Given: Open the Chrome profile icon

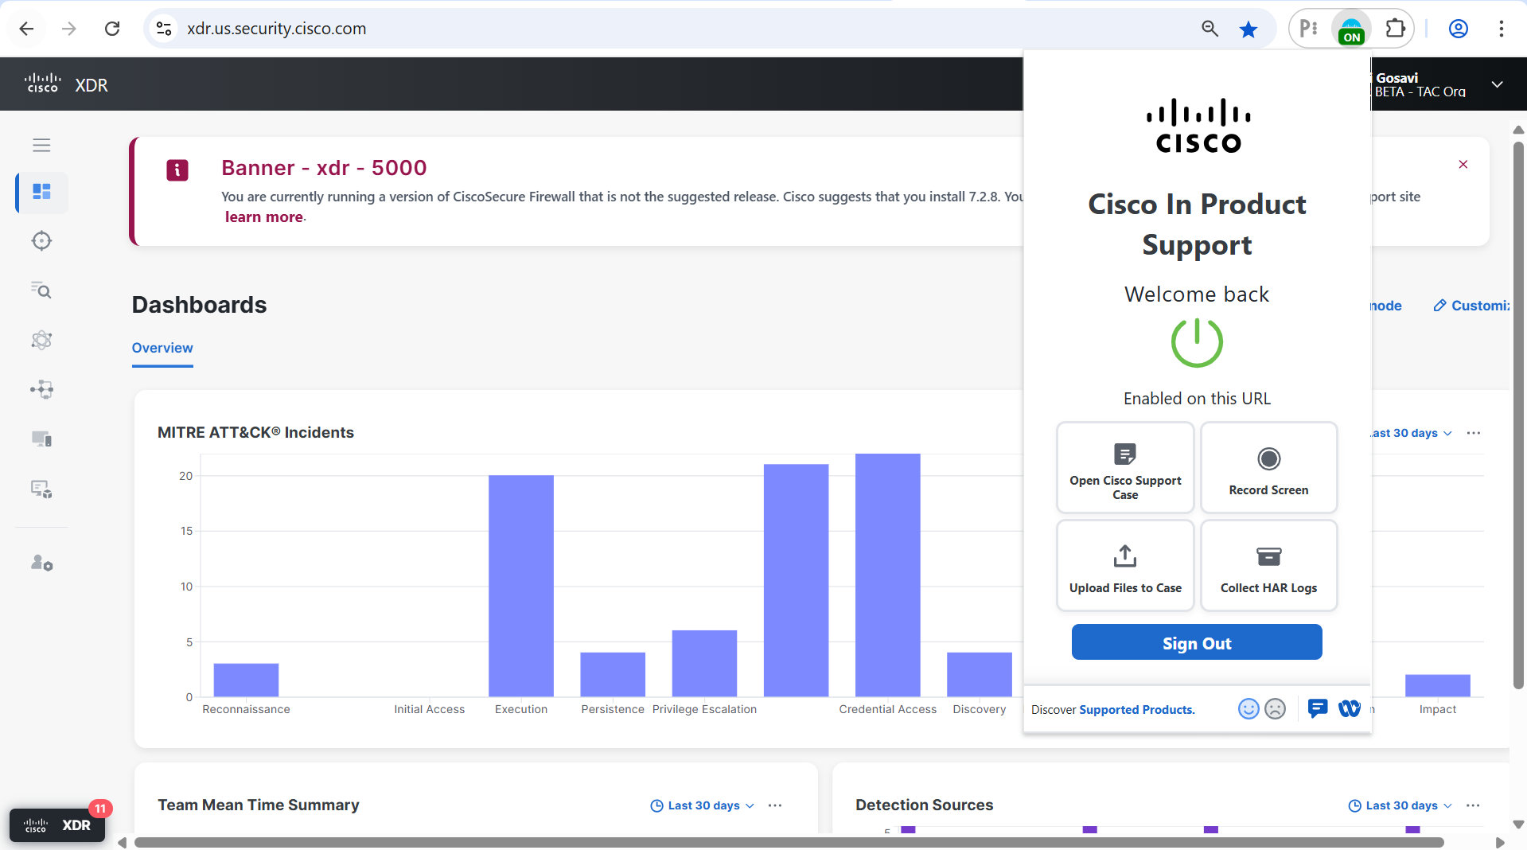Looking at the screenshot, I should coord(1458,29).
